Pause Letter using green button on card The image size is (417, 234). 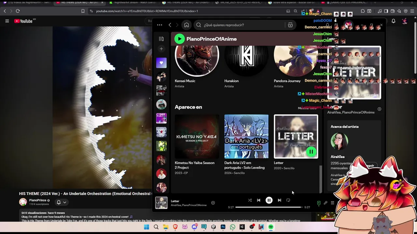[311, 152]
